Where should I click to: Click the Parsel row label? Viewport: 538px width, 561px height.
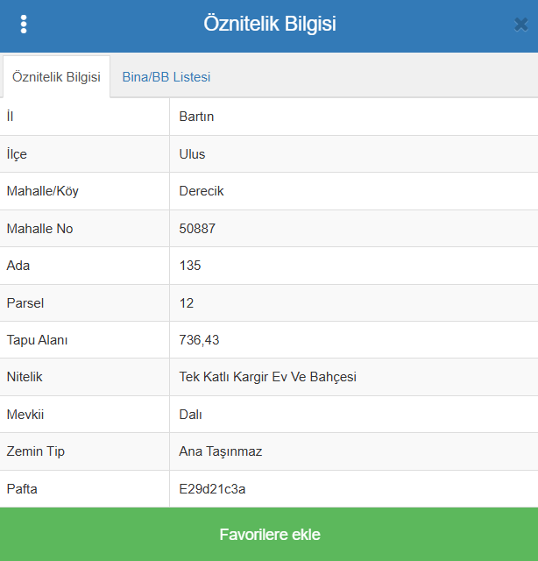click(25, 303)
